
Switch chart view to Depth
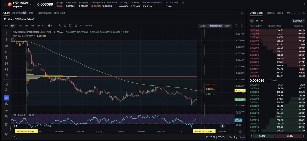click(x=227, y=25)
